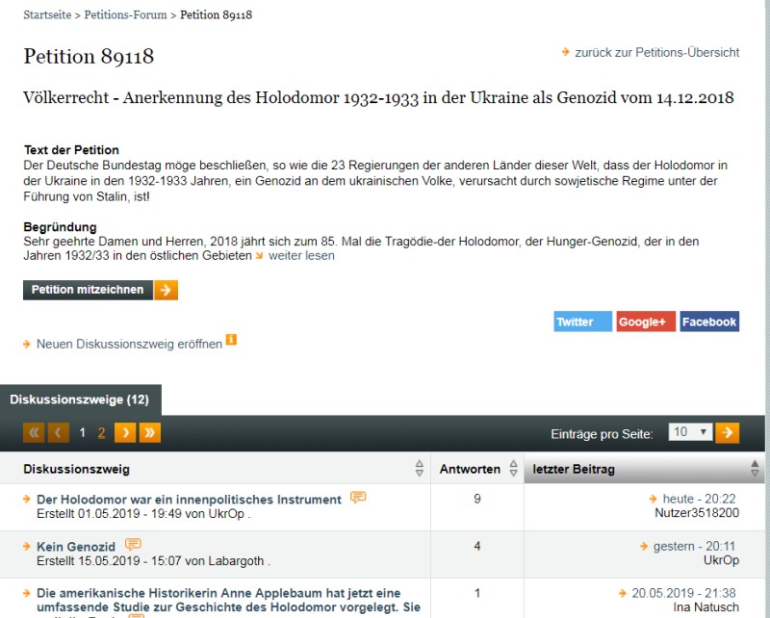Sort by Diskussionszweig column arrows
The height and width of the screenshot is (618, 770).
coord(419,469)
